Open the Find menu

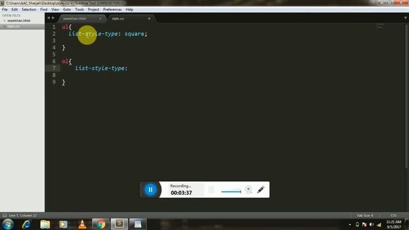click(43, 10)
